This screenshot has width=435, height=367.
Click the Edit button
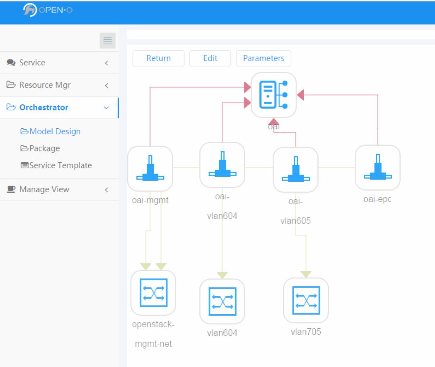[x=210, y=58]
